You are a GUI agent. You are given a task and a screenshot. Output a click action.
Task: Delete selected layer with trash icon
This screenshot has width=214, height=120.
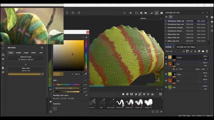click(207, 51)
